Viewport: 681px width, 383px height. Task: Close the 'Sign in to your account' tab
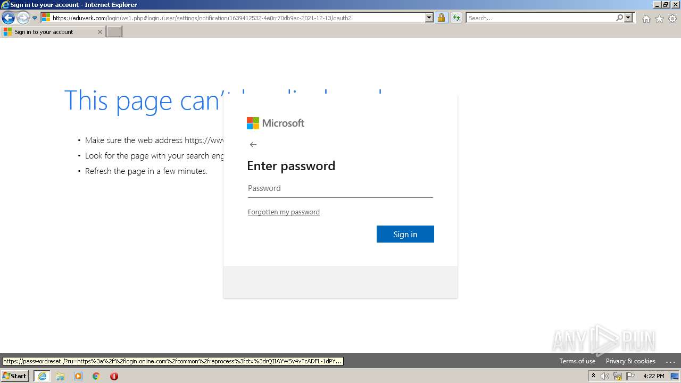click(x=99, y=32)
